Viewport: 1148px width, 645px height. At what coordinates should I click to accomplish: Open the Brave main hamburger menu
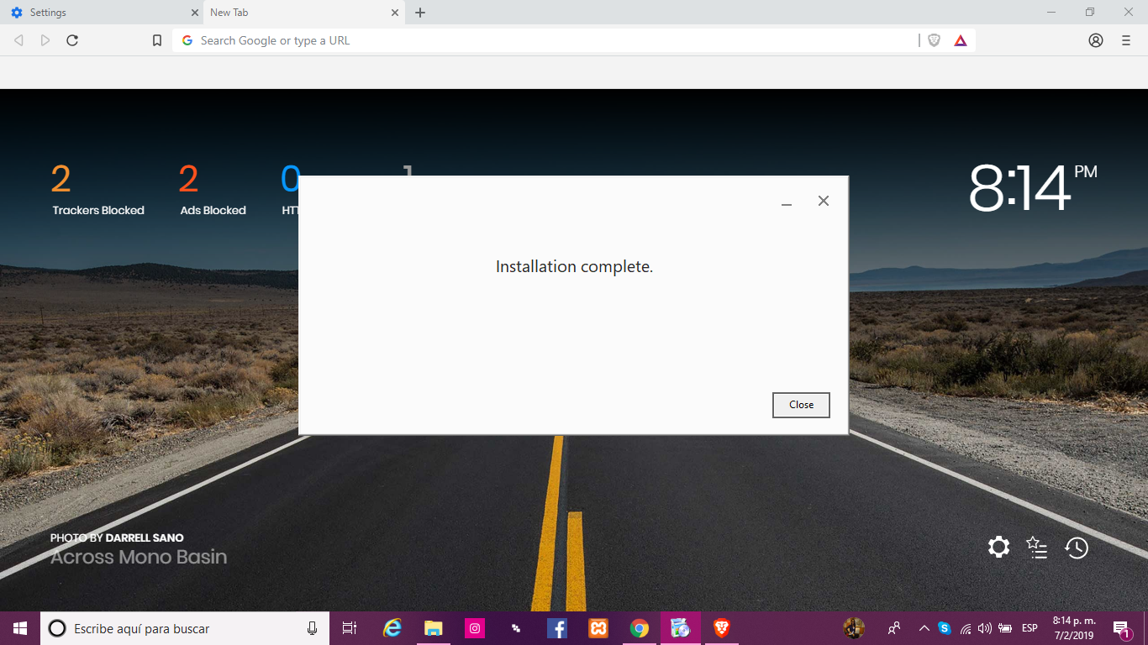click(1126, 40)
